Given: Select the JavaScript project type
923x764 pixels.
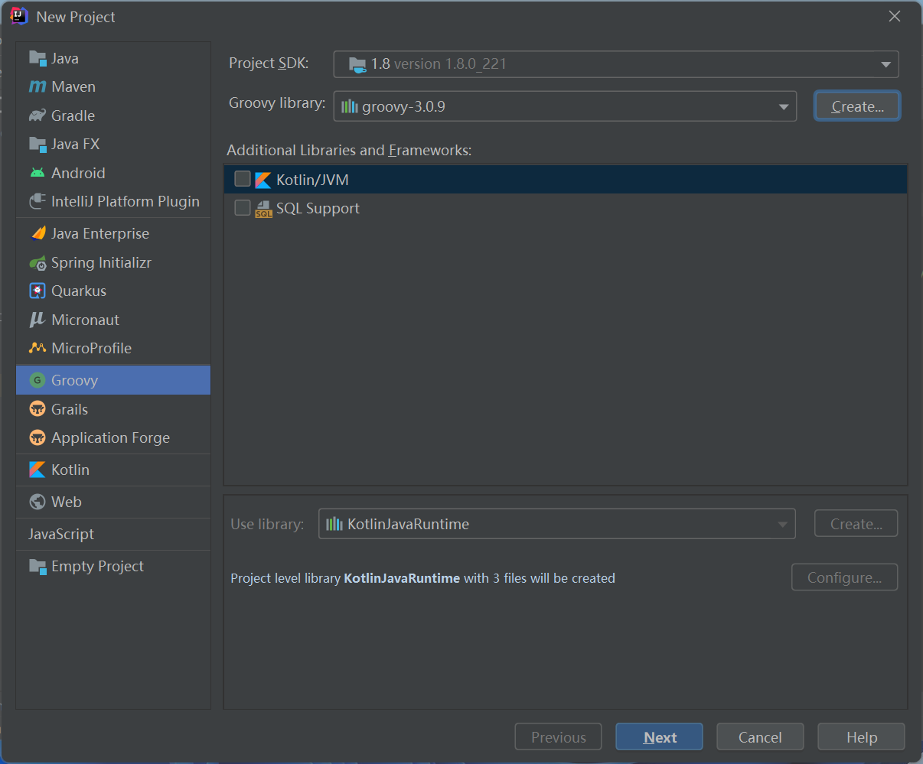Looking at the screenshot, I should tap(61, 534).
